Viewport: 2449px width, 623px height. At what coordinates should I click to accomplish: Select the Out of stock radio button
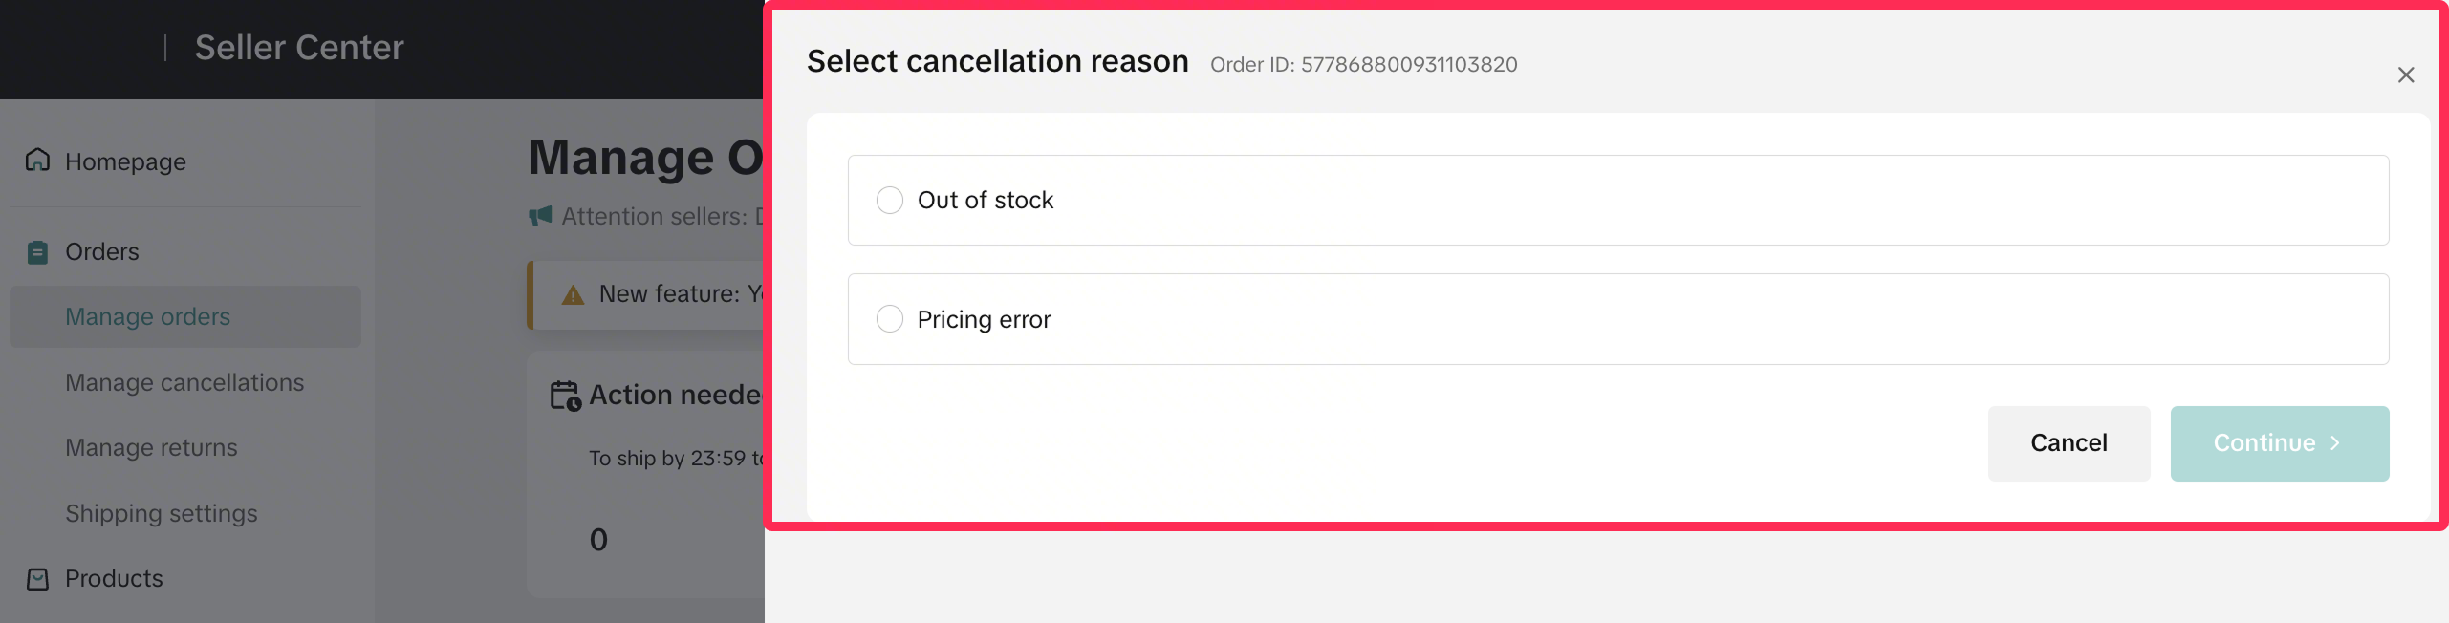point(890,201)
